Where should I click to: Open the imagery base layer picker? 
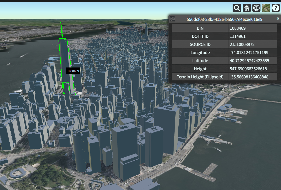pyautogui.click(x=266, y=8)
